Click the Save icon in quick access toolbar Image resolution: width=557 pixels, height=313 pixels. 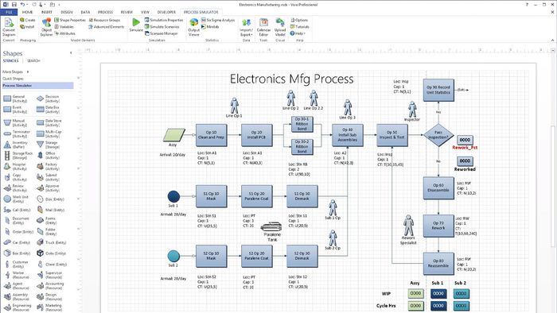pos(14,5)
